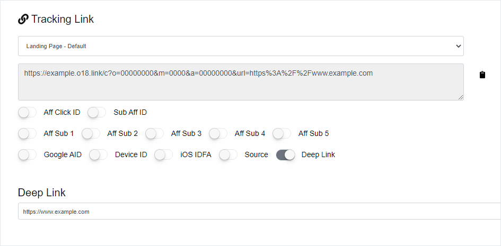
Task: Click the Tracking Link heading text
Action: tap(63, 20)
